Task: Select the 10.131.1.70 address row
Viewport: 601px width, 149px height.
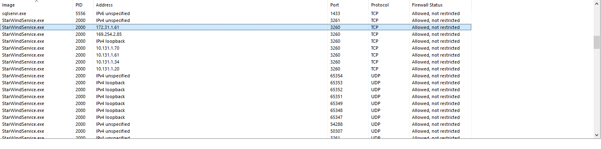Action: 236,48
